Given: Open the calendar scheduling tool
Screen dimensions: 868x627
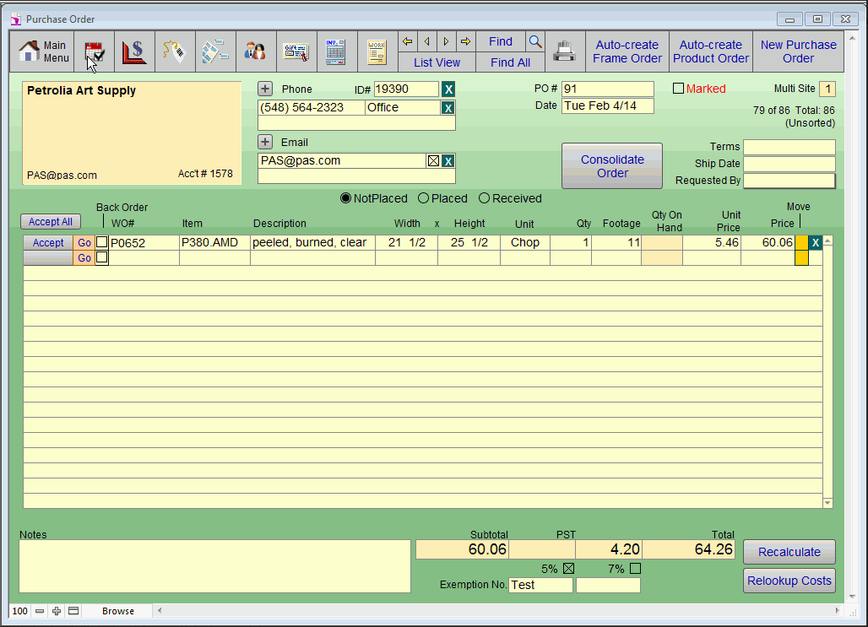Looking at the screenshot, I should click(x=94, y=51).
